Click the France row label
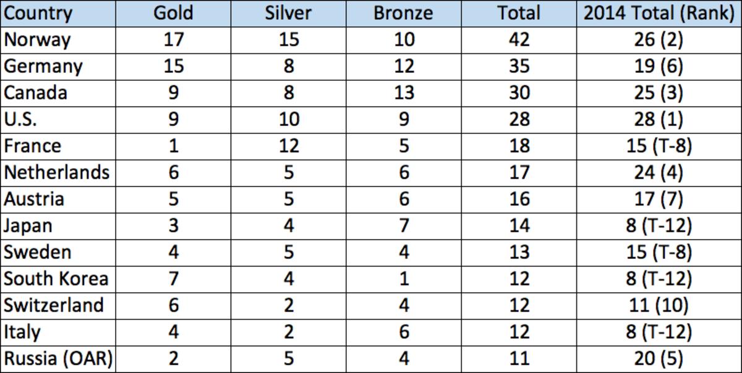The width and height of the screenshot is (742, 373). click(33, 146)
